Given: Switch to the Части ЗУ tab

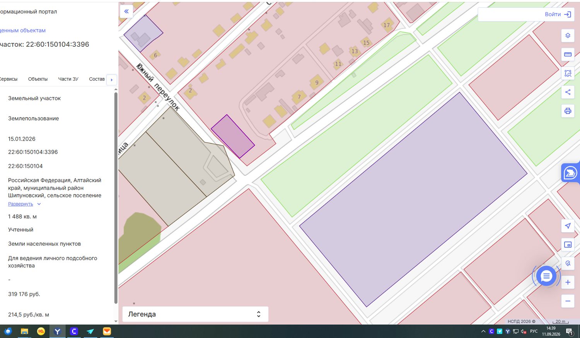Looking at the screenshot, I should [x=68, y=79].
